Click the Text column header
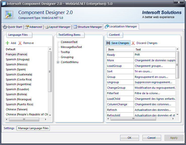This screenshot has width=186, height=145. 155,50
